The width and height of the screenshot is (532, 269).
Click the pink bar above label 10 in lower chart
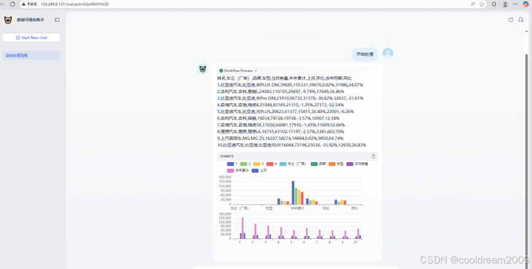358,234
